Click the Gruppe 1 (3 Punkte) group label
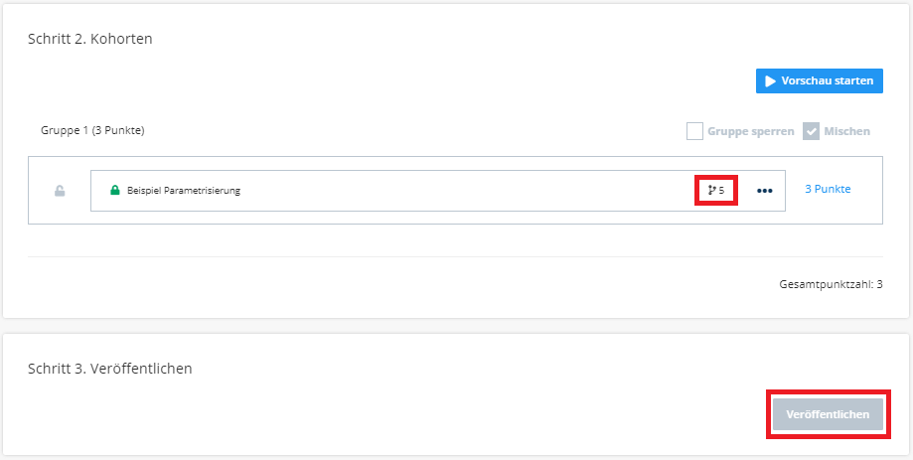 92,130
